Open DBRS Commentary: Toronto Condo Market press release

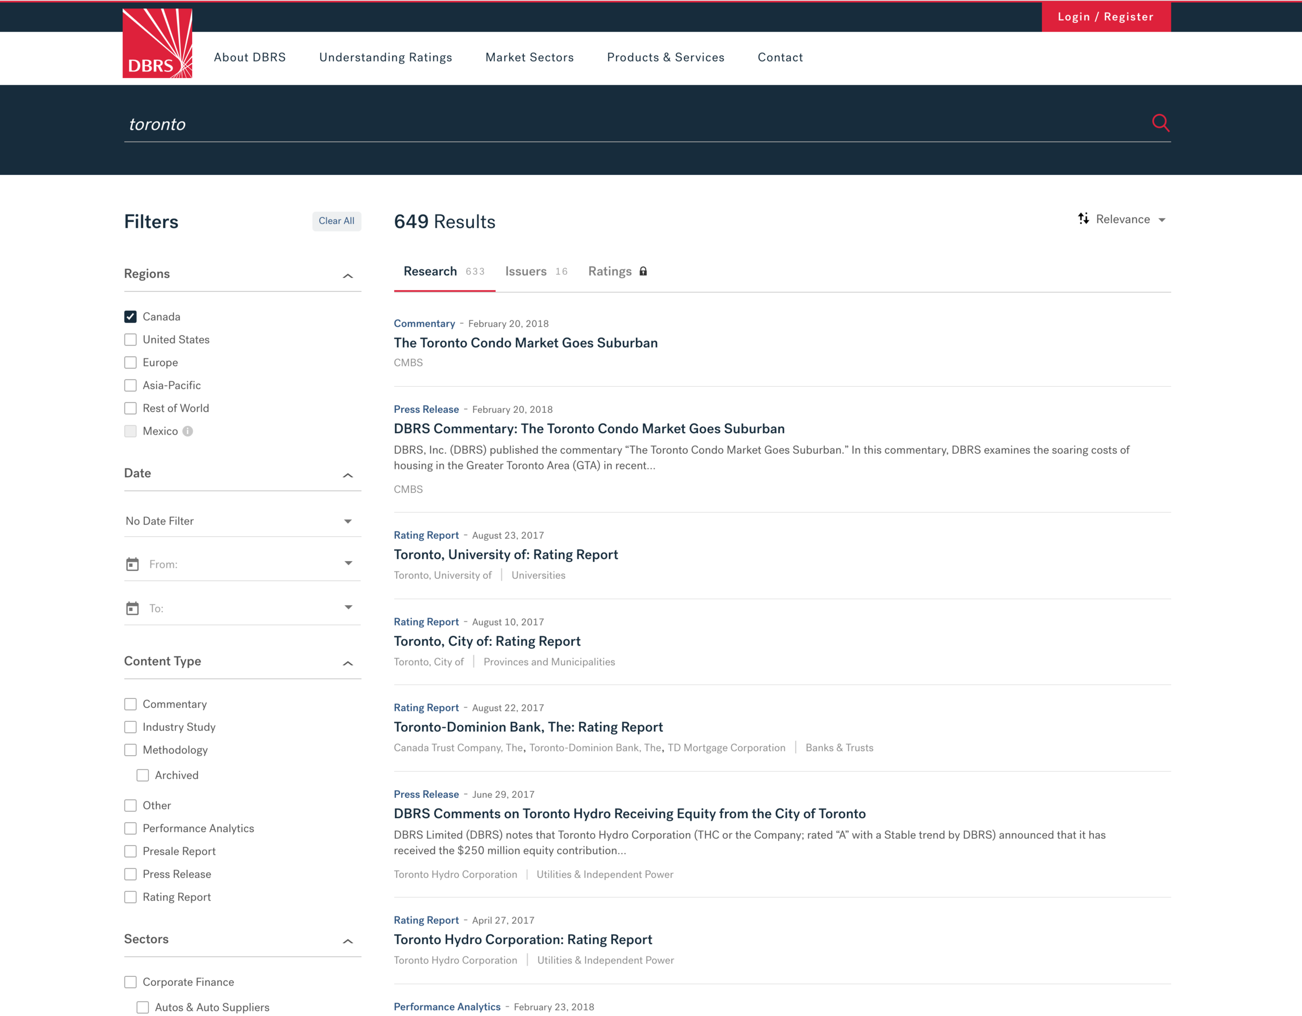(x=589, y=428)
